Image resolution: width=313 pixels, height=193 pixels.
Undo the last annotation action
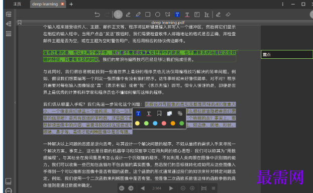pos(97,15)
